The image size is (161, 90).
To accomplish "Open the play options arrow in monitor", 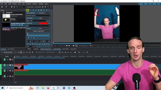I will tap(71, 46).
